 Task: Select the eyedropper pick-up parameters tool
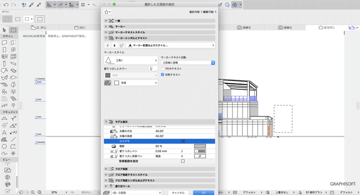[31, 5]
